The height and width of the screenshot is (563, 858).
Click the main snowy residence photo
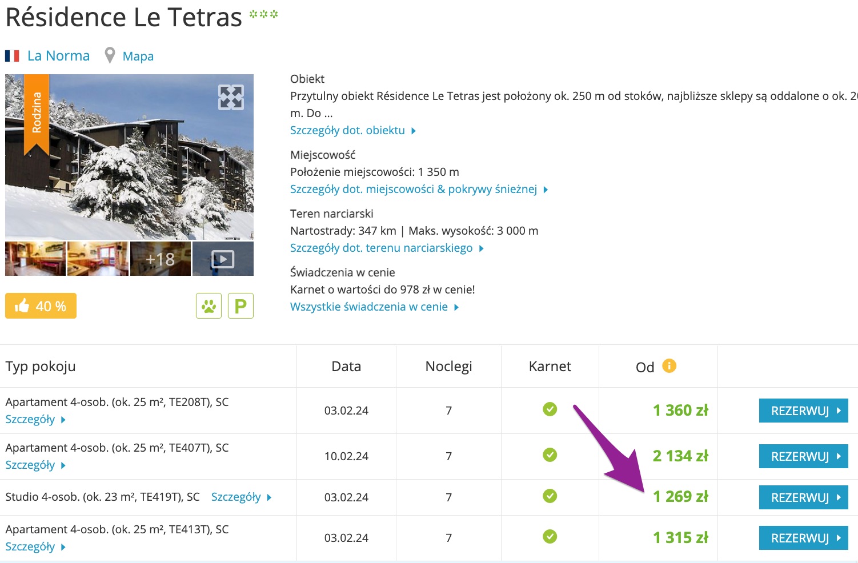(129, 157)
